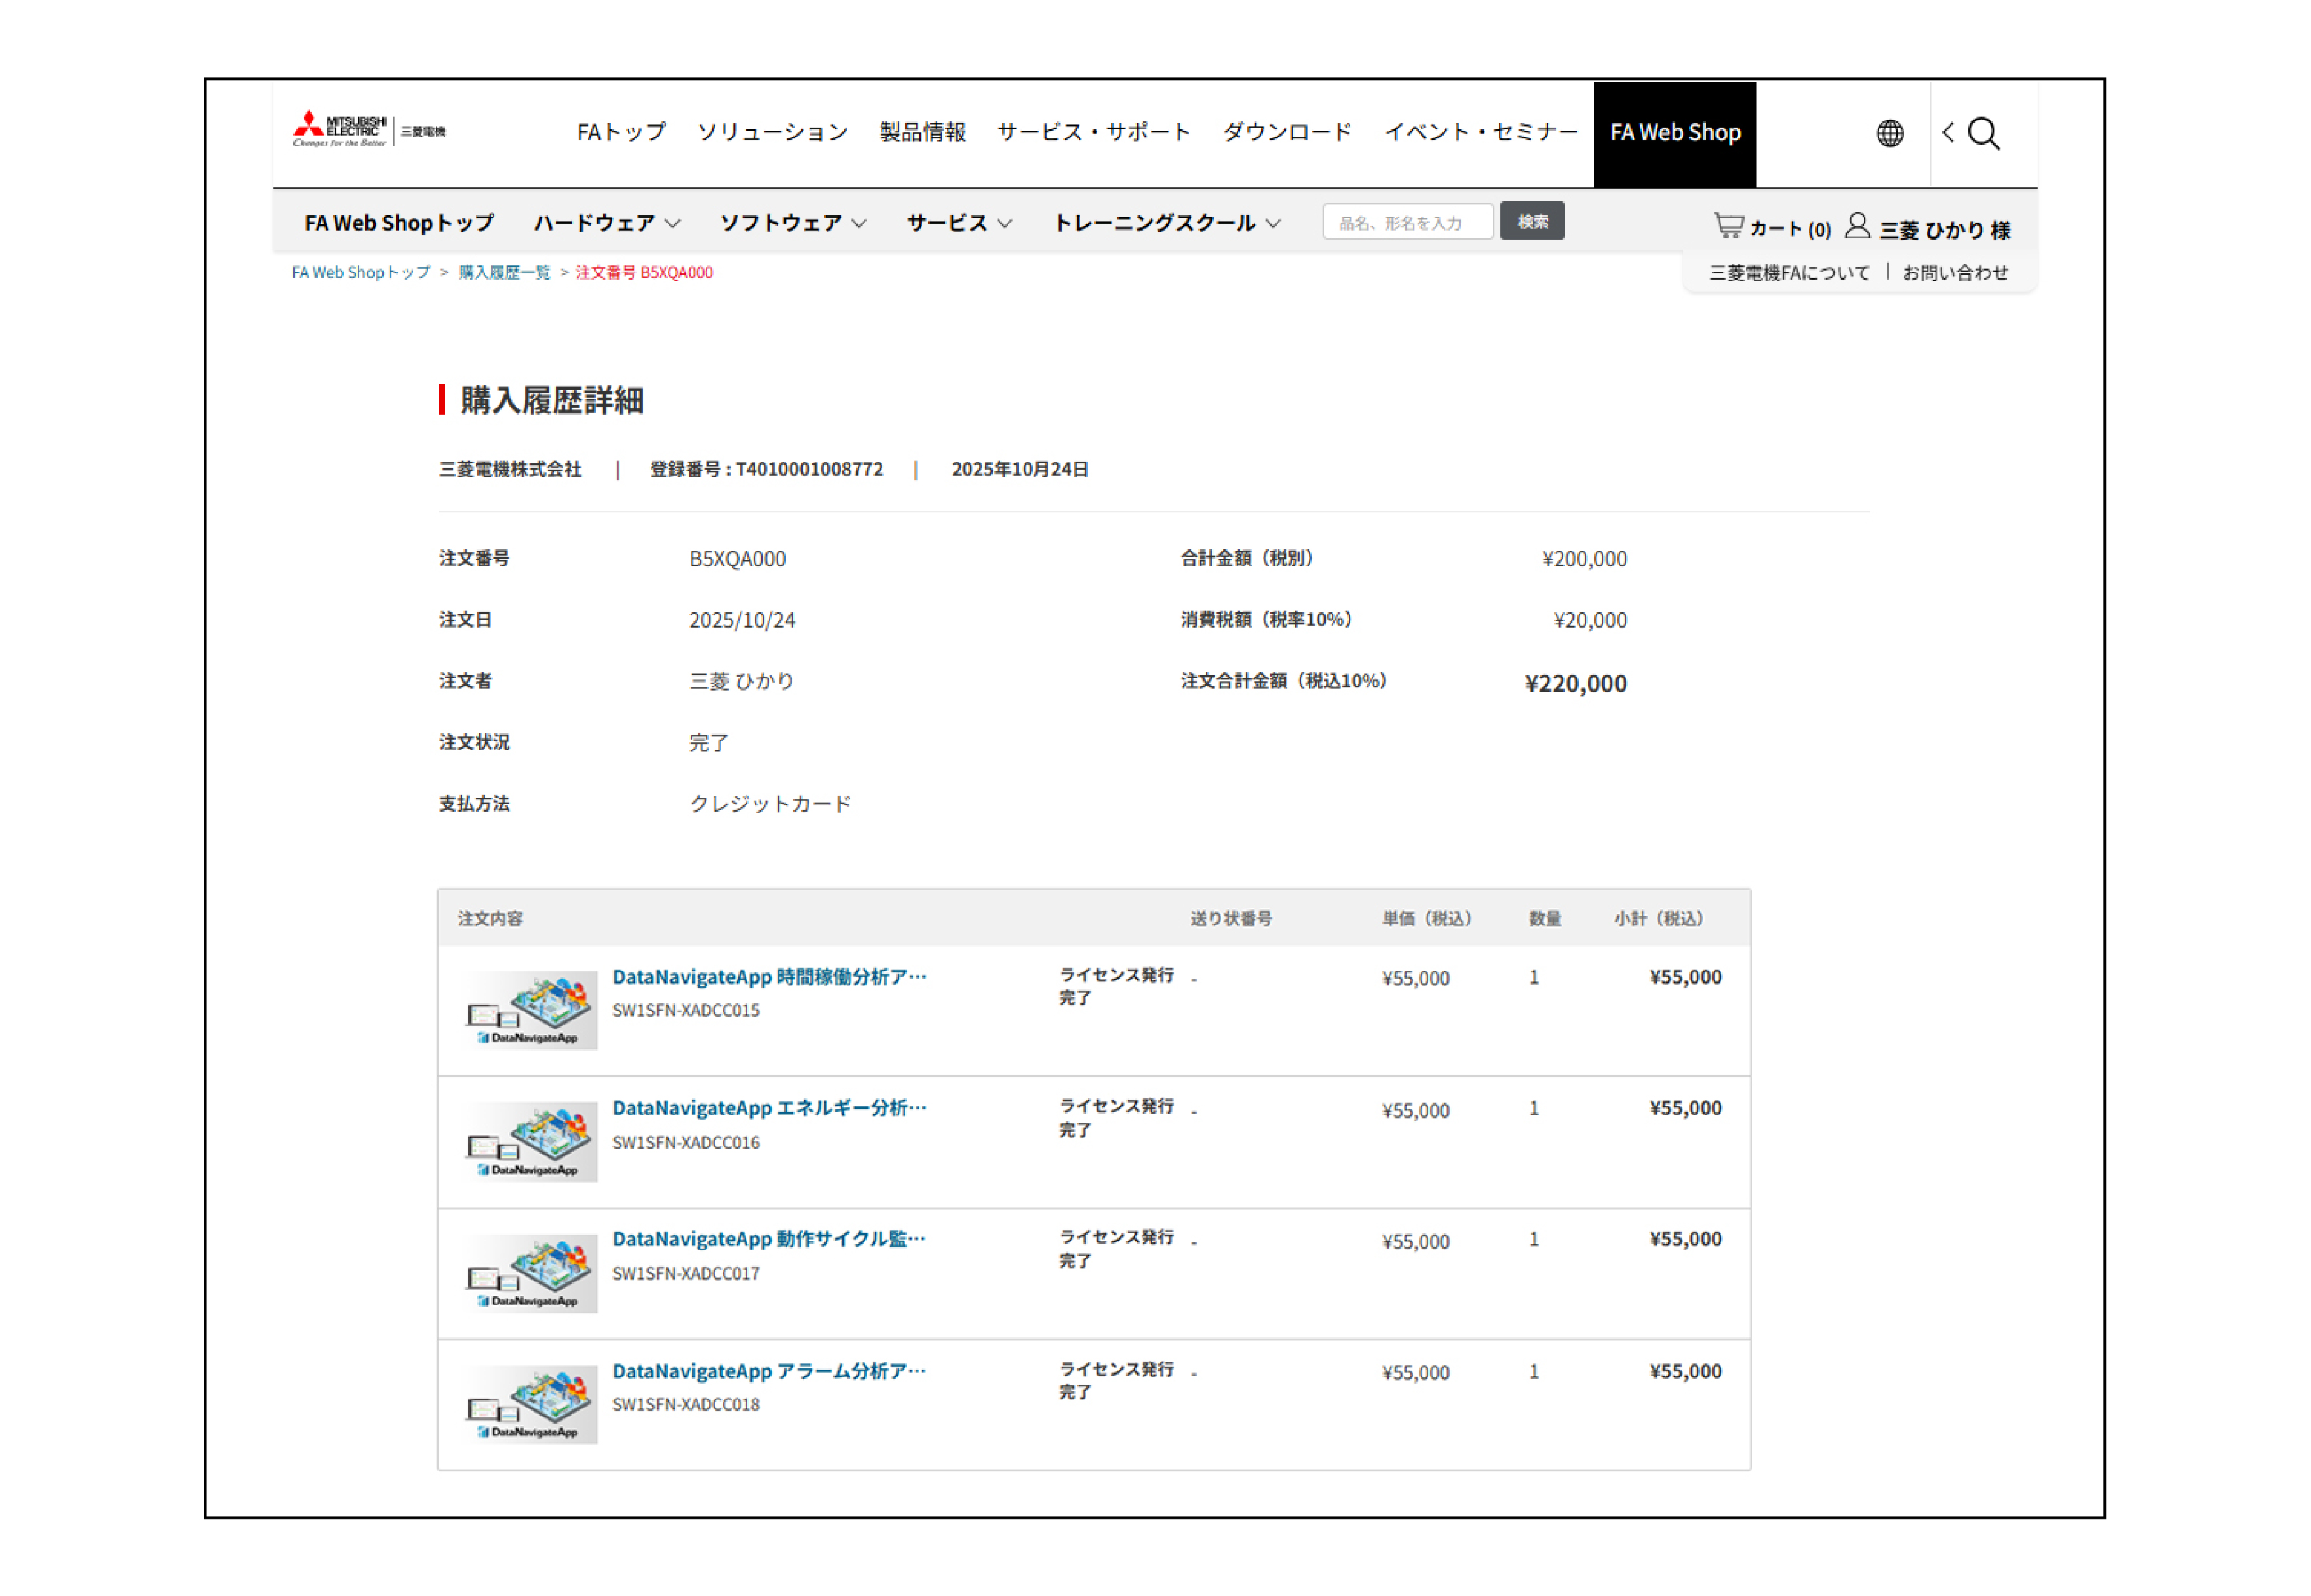
Task: Click the 購入履歴一覧 breadcrumb link
Action: point(504,272)
